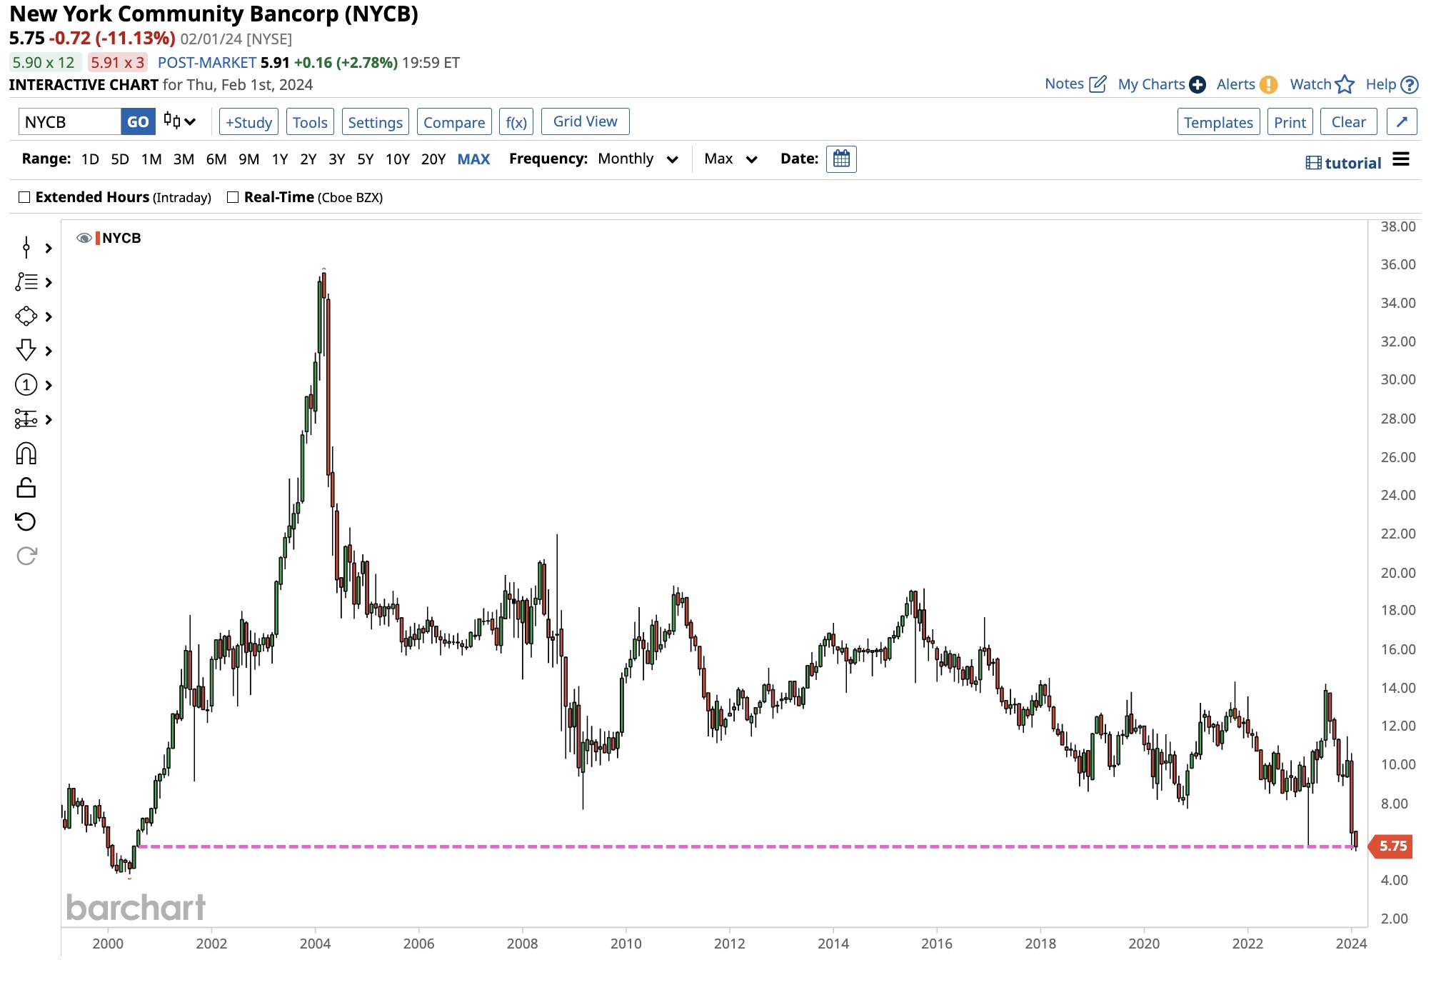The width and height of the screenshot is (1441, 990).
Task: Open the Max period dropdown
Action: tap(730, 159)
